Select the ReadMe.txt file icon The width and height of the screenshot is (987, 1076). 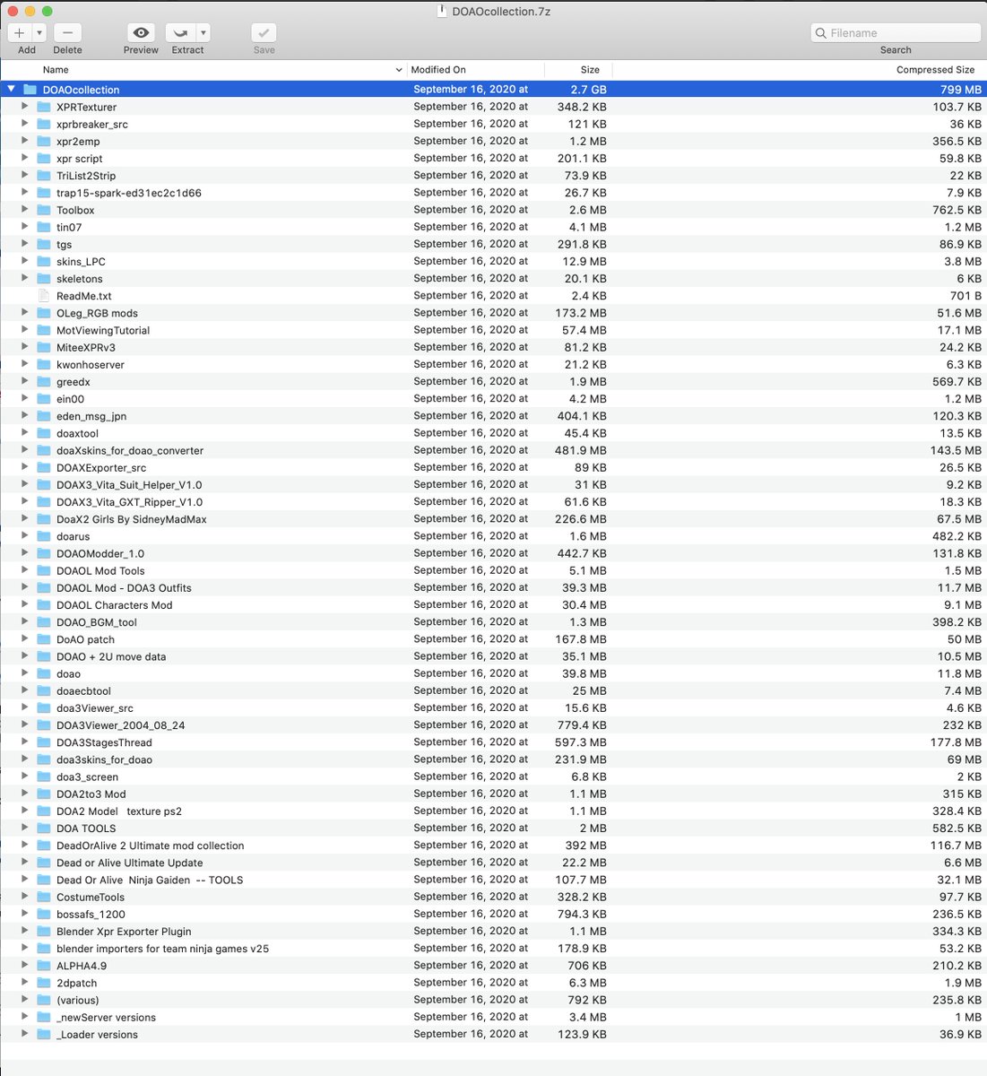[44, 296]
